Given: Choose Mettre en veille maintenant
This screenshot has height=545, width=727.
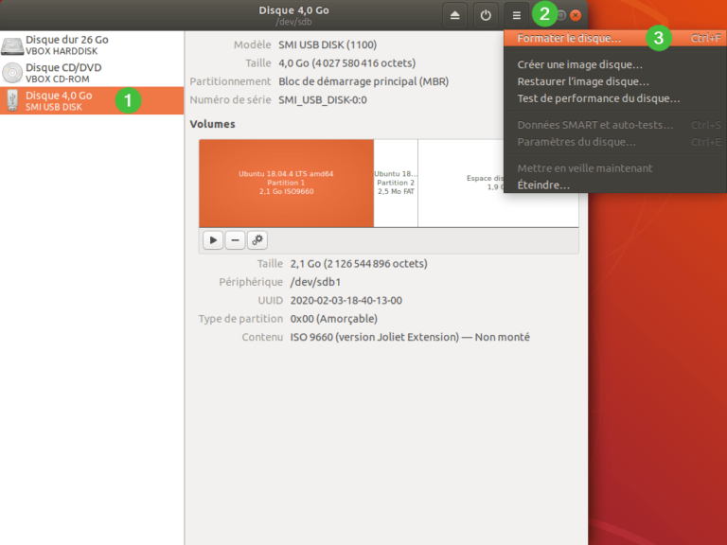Looking at the screenshot, I should click(615, 168).
